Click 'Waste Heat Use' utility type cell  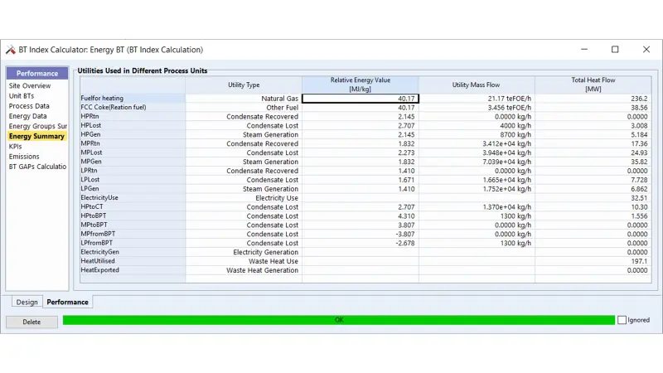tap(244, 261)
